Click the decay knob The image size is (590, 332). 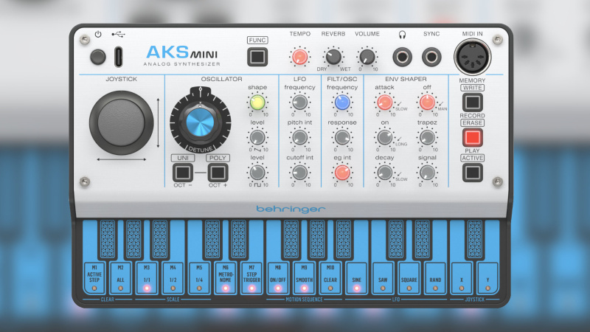tap(384, 173)
